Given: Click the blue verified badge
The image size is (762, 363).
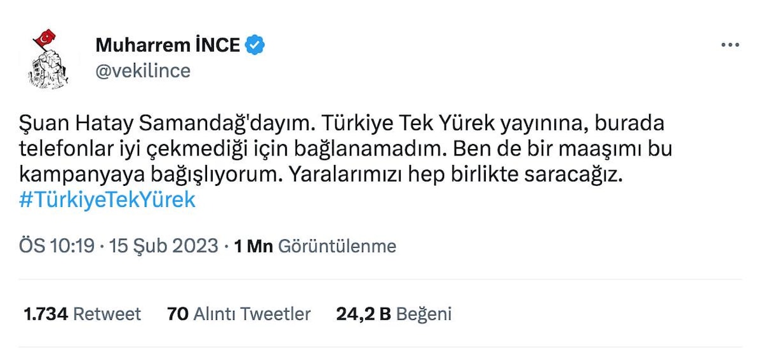Looking at the screenshot, I should click(x=255, y=45).
